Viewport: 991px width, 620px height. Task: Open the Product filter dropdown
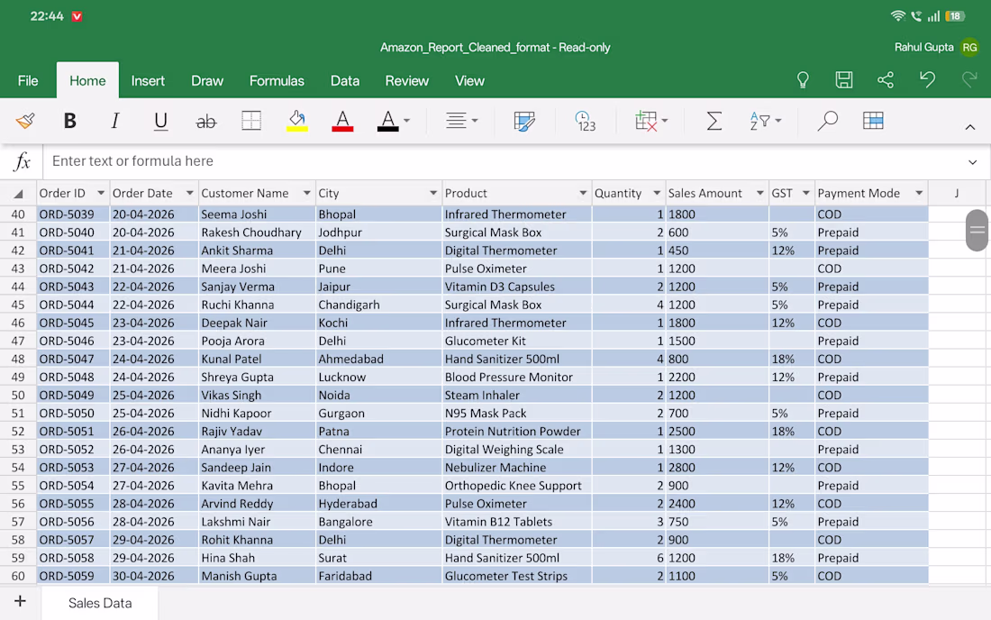tap(583, 193)
